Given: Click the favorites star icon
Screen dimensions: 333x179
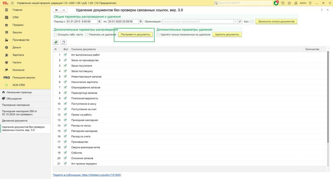Looking at the screenshot, I should 290,3.
